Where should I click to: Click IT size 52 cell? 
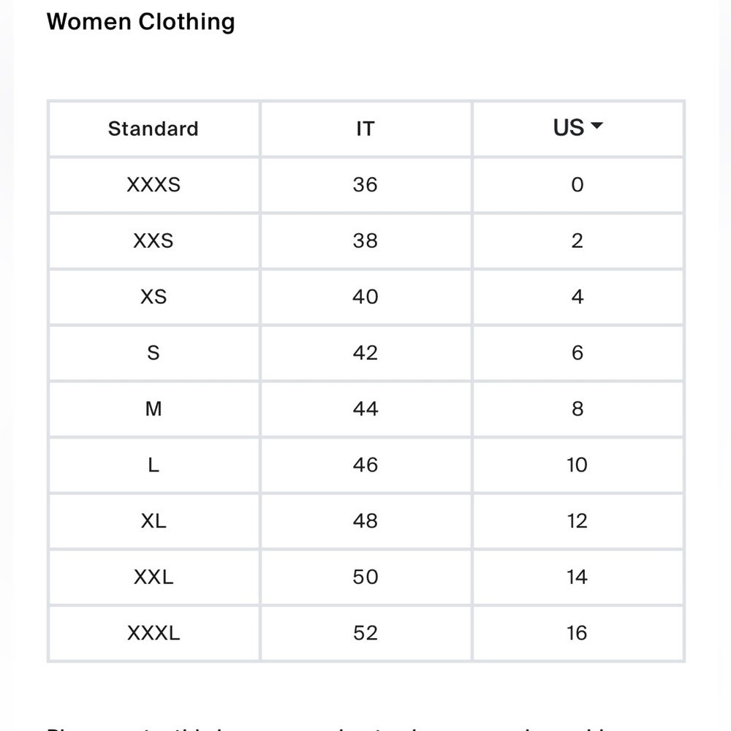366,633
